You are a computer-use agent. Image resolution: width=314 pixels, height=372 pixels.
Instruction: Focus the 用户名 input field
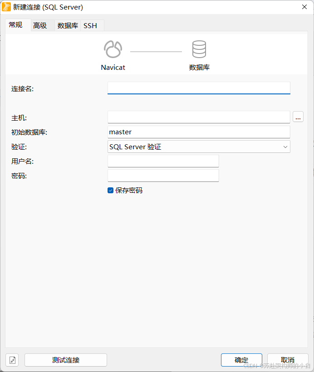(x=163, y=161)
